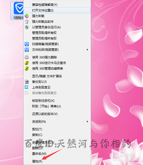Viewport: 143px width, 165px height.
Task: Click the trash can icon beside 强力卸载此软件
Action: click(27, 22)
